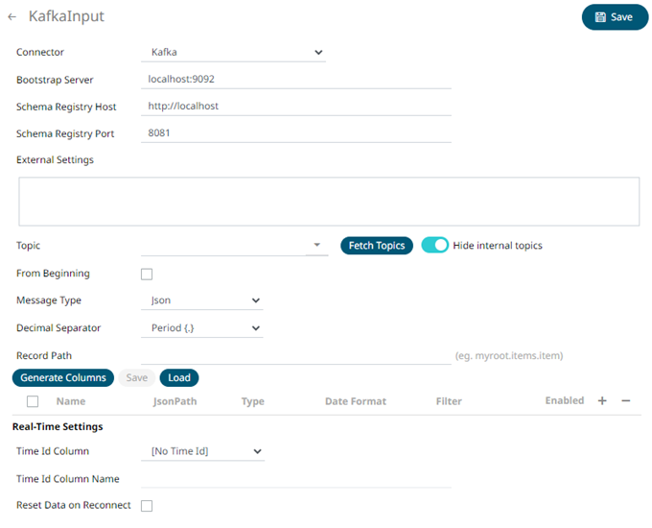Open the Message Type dropdown

pyautogui.click(x=205, y=300)
